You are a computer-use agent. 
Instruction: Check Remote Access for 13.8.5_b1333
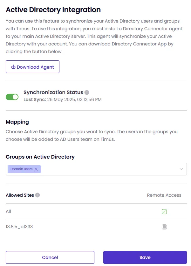pos(164,227)
